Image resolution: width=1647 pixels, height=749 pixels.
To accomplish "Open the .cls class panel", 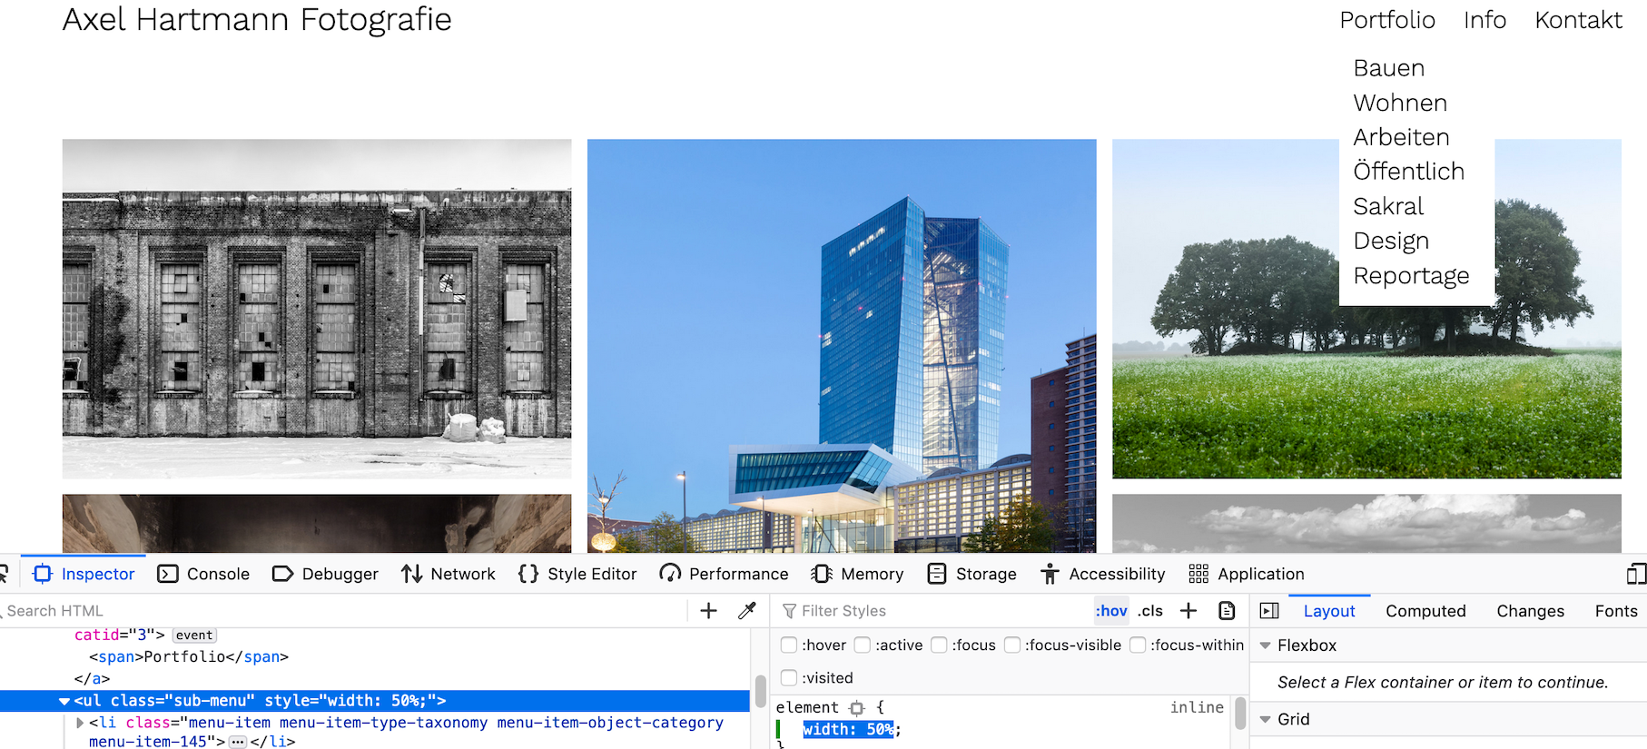I will (x=1150, y=611).
